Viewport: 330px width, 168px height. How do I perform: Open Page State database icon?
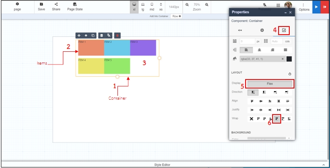(x=75, y=4)
